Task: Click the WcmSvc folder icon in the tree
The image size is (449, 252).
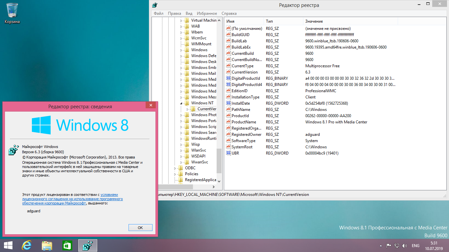Action: coord(187,38)
